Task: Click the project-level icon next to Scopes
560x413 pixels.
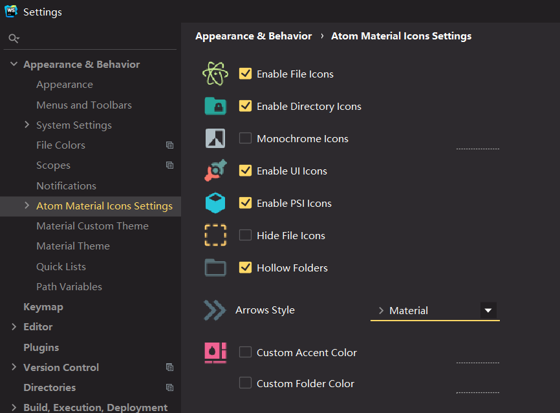Action: [x=169, y=165]
